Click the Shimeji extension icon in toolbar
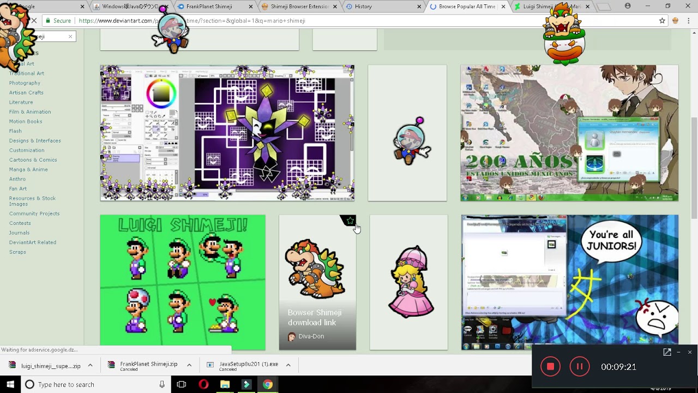 point(675,21)
